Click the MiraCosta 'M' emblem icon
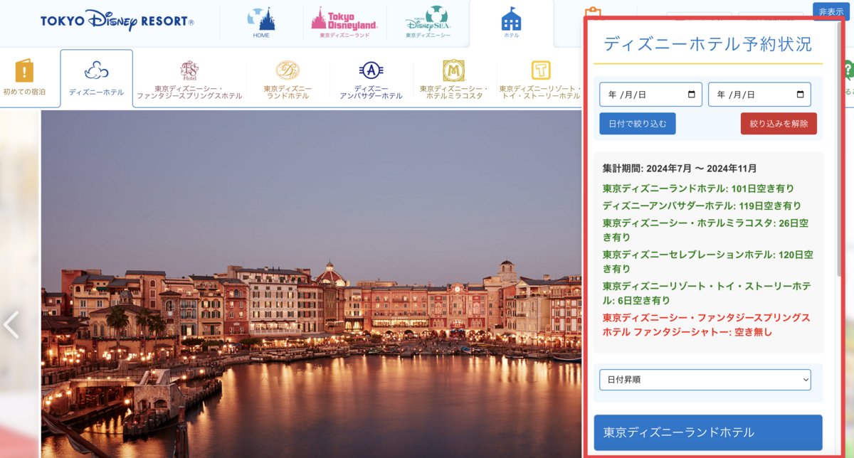This screenshot has width=854, height=458. (453, 70)
